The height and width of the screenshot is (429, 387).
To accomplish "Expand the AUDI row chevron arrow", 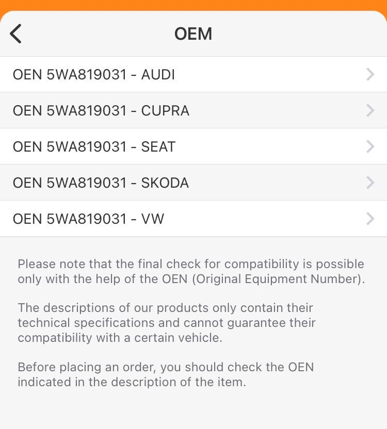I will [x=370, y=75].
